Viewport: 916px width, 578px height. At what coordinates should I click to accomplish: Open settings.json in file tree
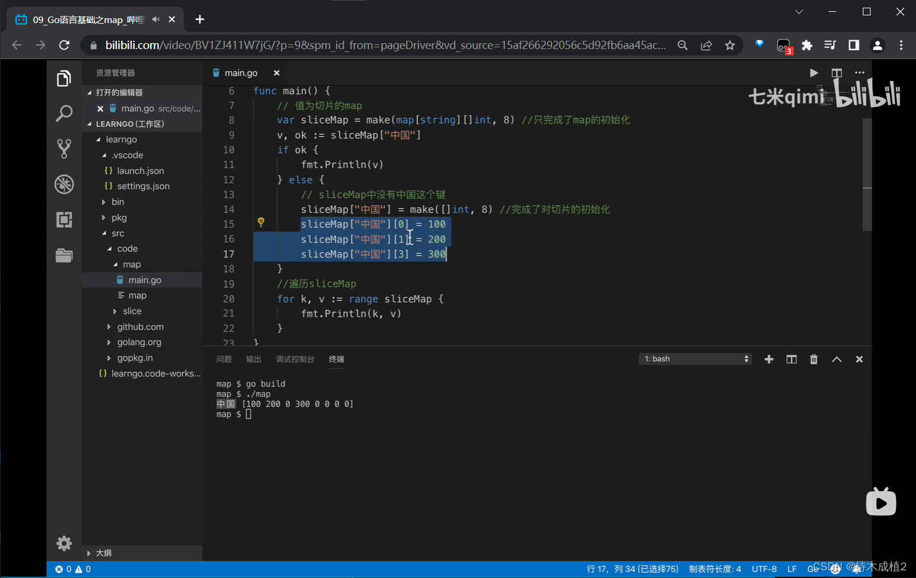(x=144, y=186)
